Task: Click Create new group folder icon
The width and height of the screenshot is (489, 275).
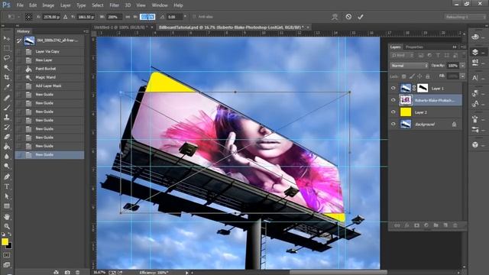Action: [436, 225]
